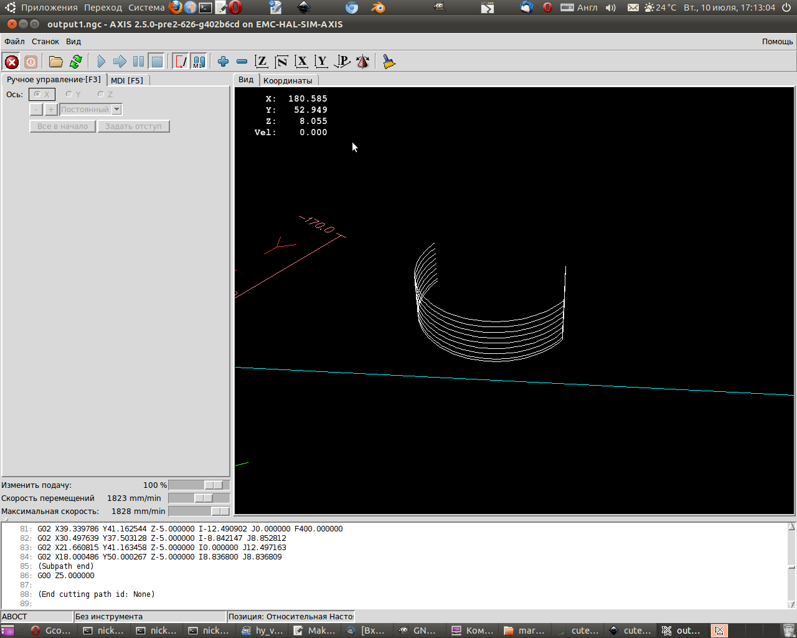Open the Координаты tab
Screen dimensions: 797x638
click(288, 80)
